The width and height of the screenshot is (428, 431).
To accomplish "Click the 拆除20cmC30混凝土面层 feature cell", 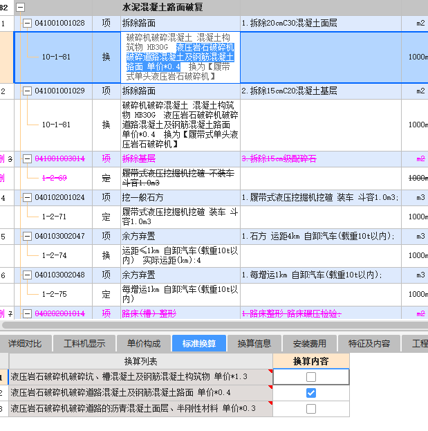I will point(321,23).
